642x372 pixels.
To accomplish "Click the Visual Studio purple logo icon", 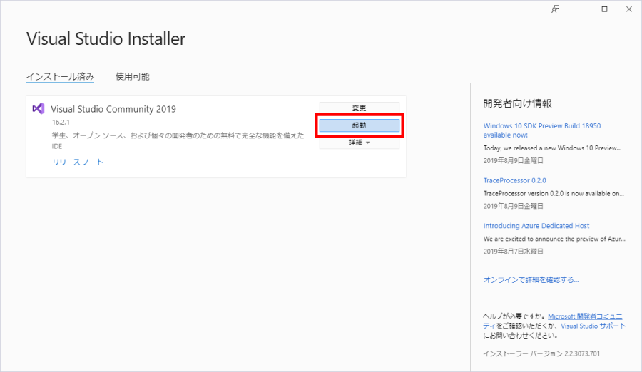I will click(x=39, y=109).
